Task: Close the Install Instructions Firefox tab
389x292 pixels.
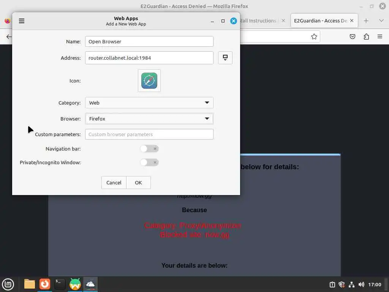Action: 283,21
